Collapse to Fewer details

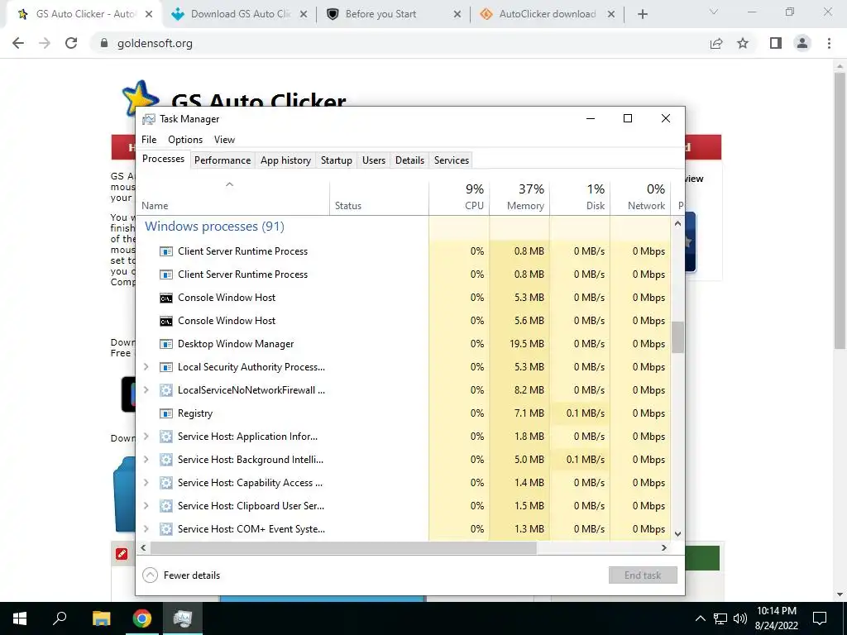[181, 575]
